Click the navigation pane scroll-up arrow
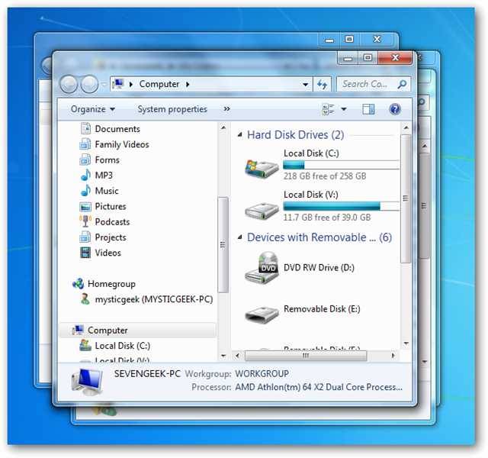The image size is (488, 458). point(223,127)
